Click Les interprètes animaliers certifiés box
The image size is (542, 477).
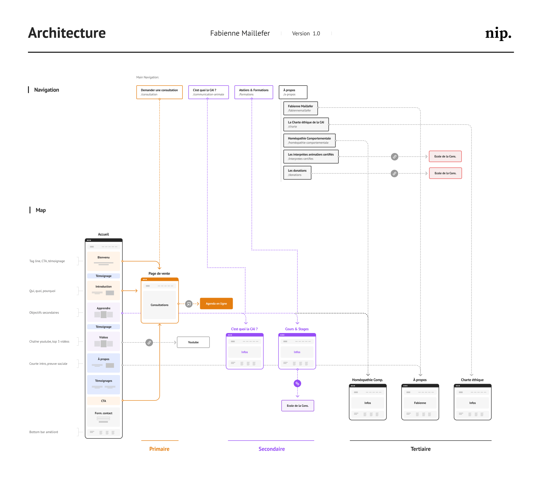click(x=311, y=157)
